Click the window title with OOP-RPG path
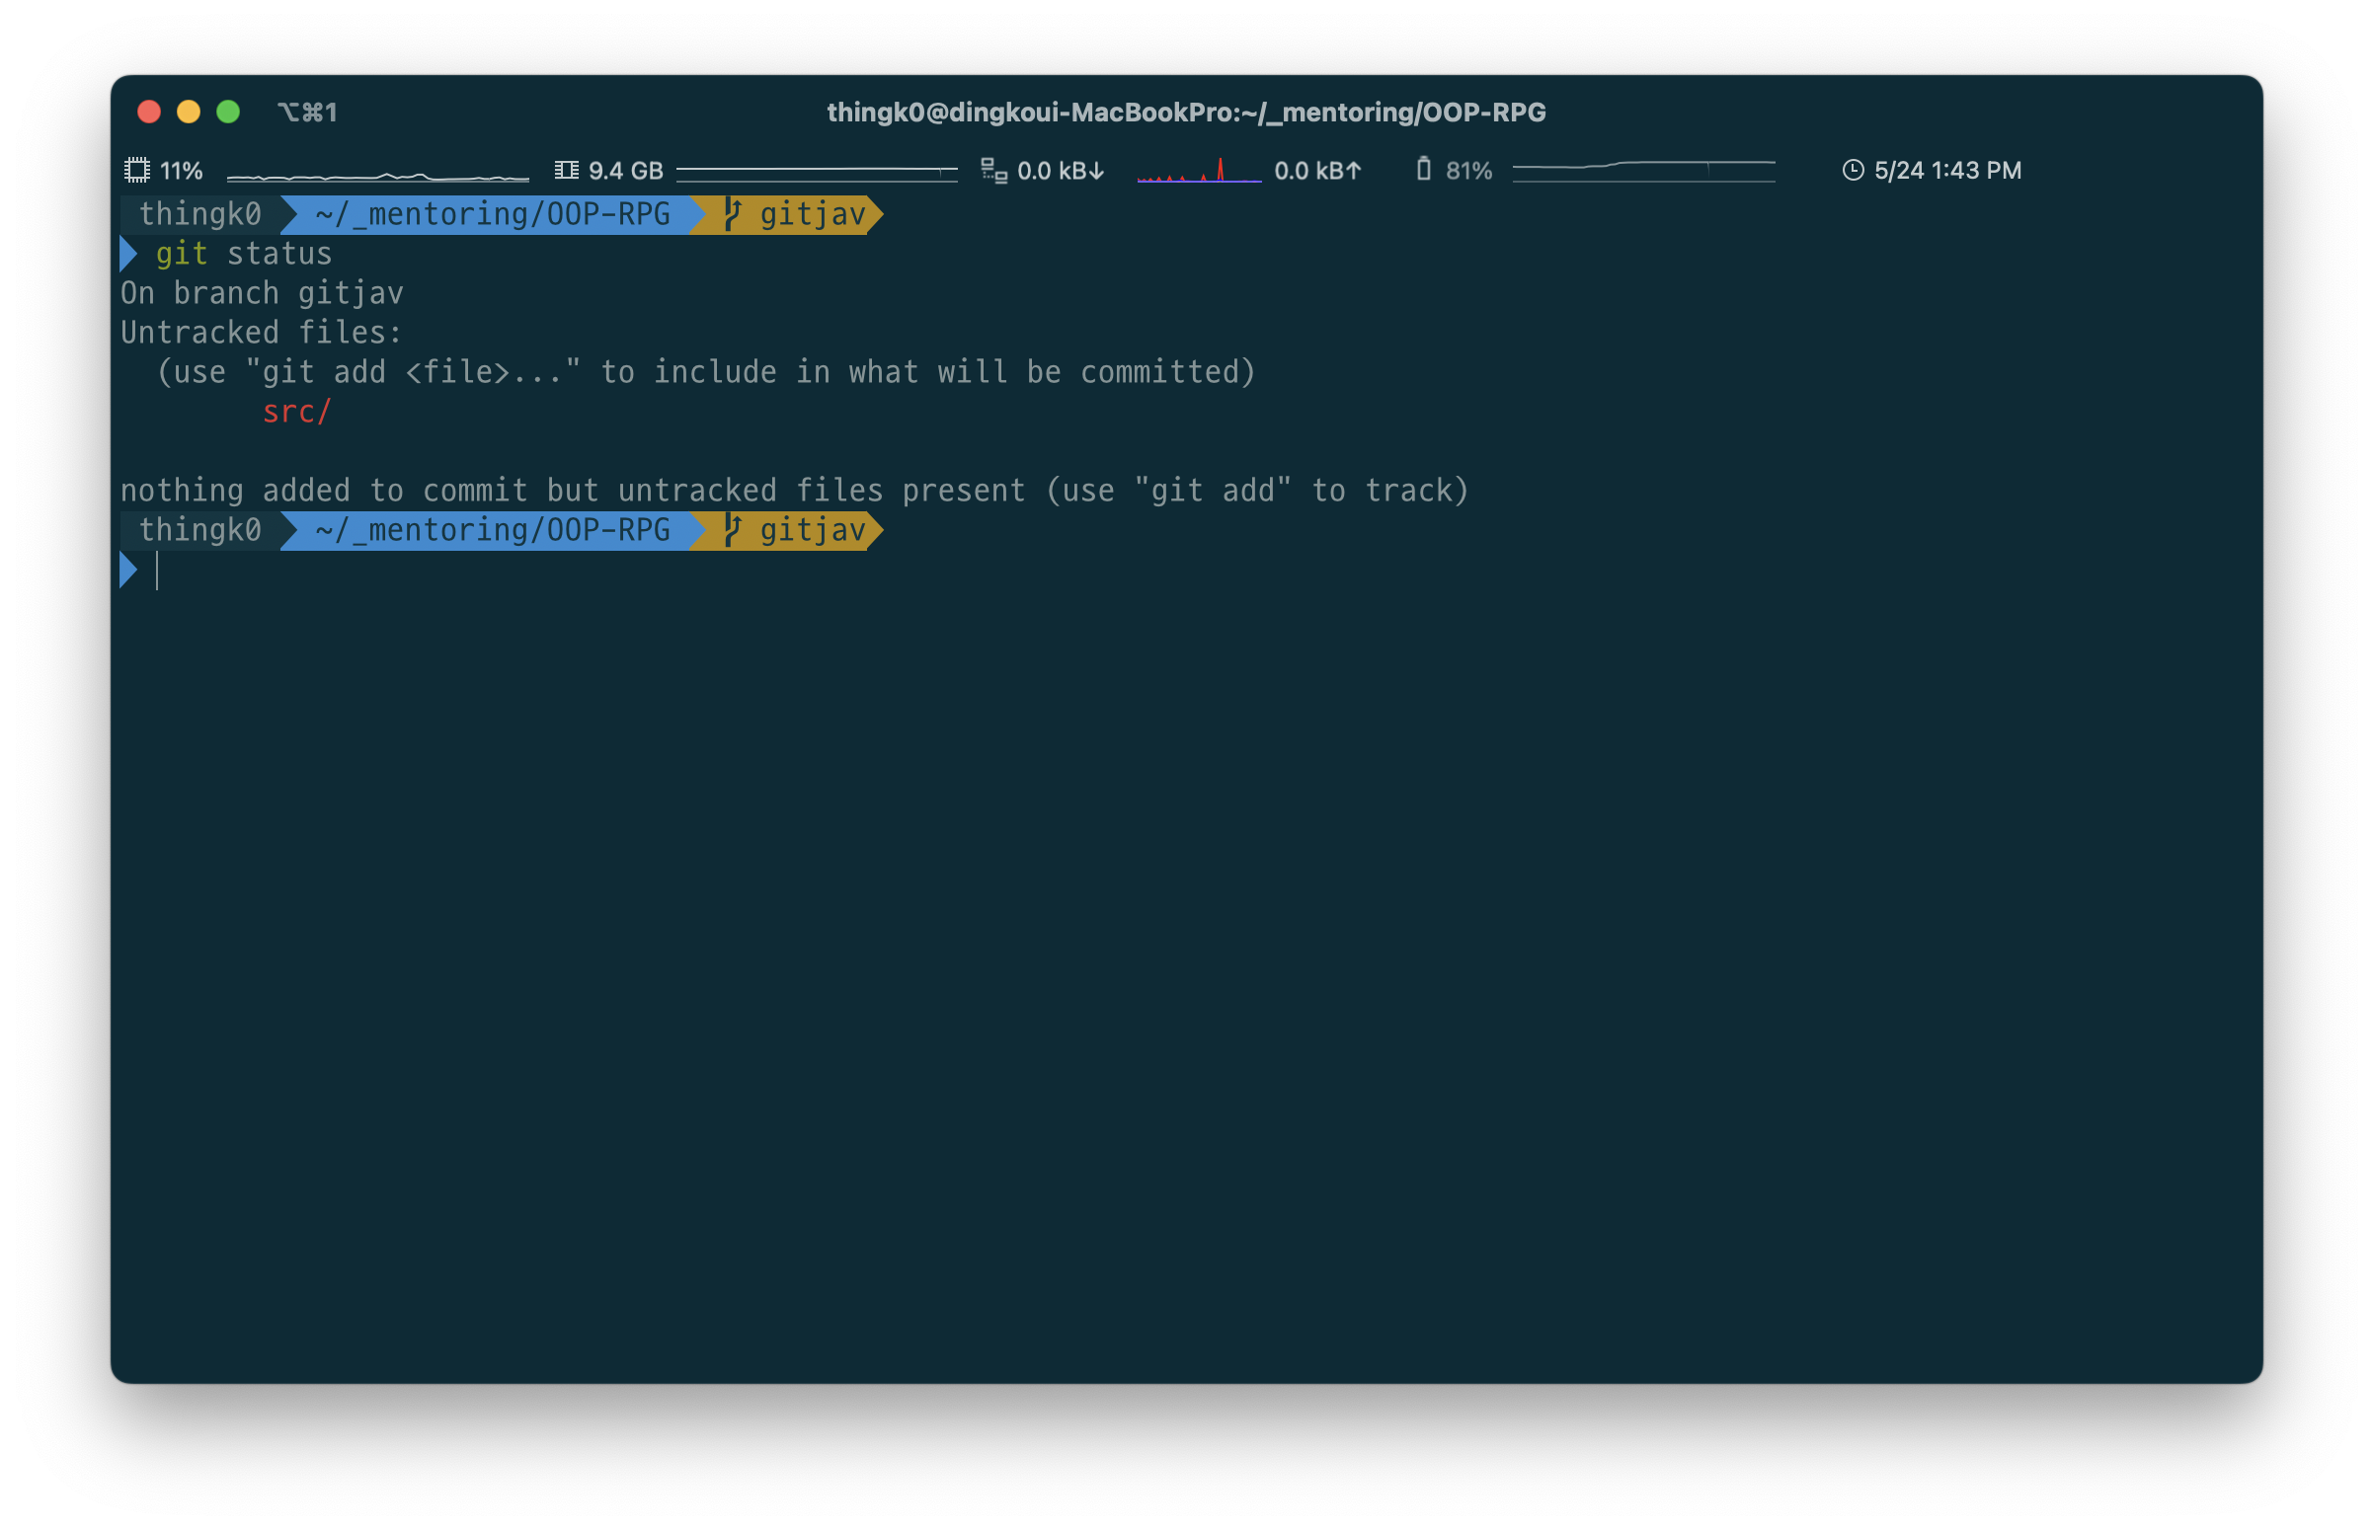The image size is (2374, 1530). pos(1185,113)
